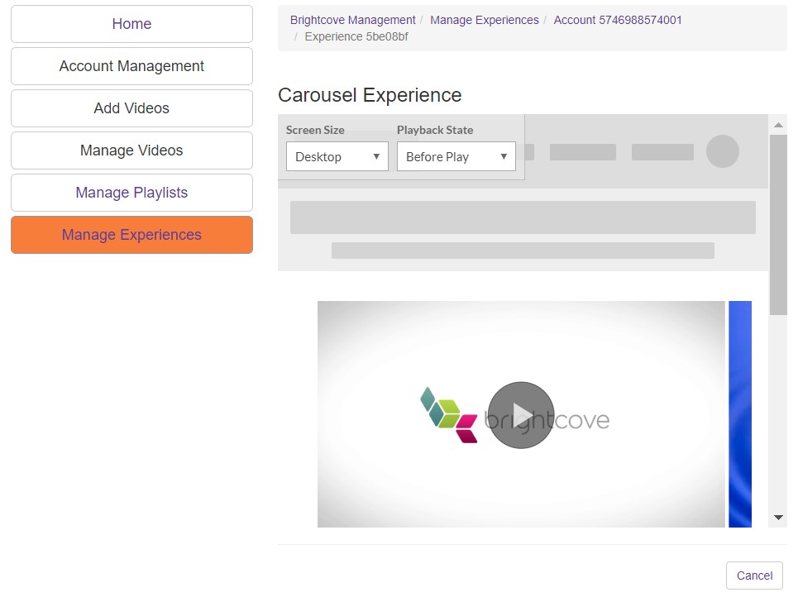
Task: Open the Home section in the sidebar
Action: [131, 24]
